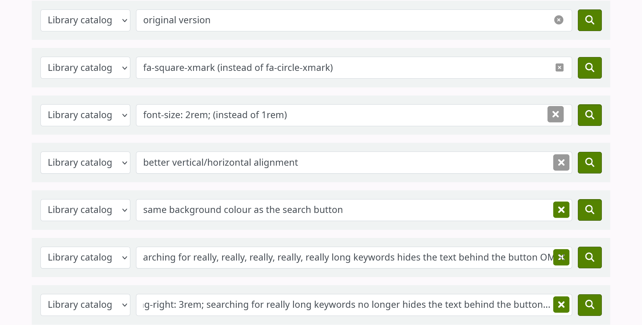This screenshot has width=642, height=325.
Task: Open the Library catalog dropdown beside 'better vertical/horizontal alignment'
Action: 85,163
